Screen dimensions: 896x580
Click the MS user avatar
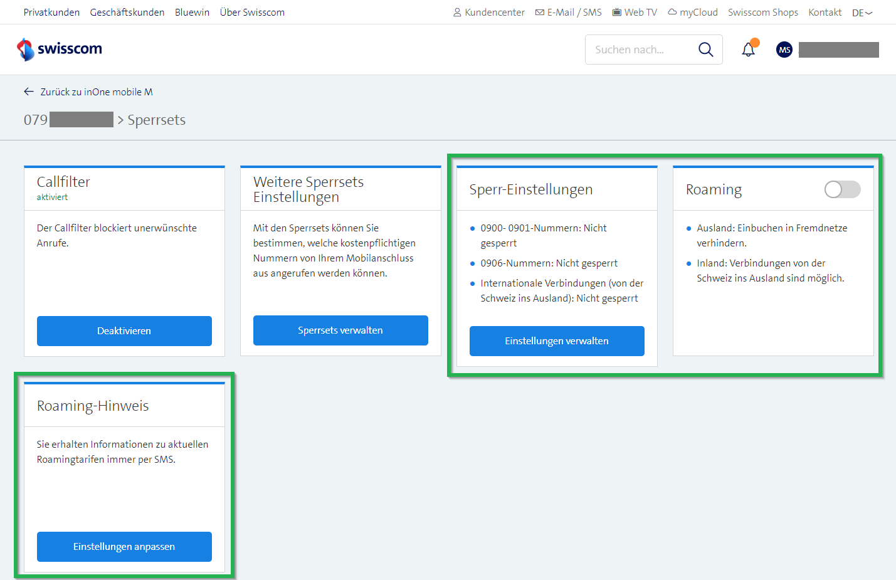[784, 50]
